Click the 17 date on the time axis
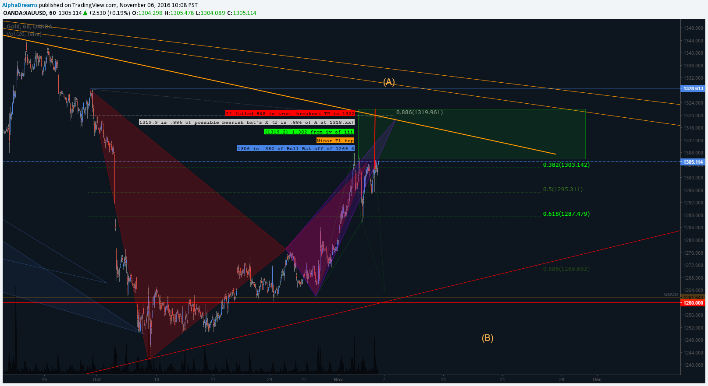This screenshot has width=708, height=386. pos(213,379)
